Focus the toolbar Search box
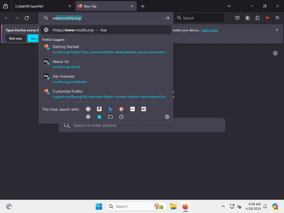The image size is (284, 213). pyautogui.click(x=199, y=18)
